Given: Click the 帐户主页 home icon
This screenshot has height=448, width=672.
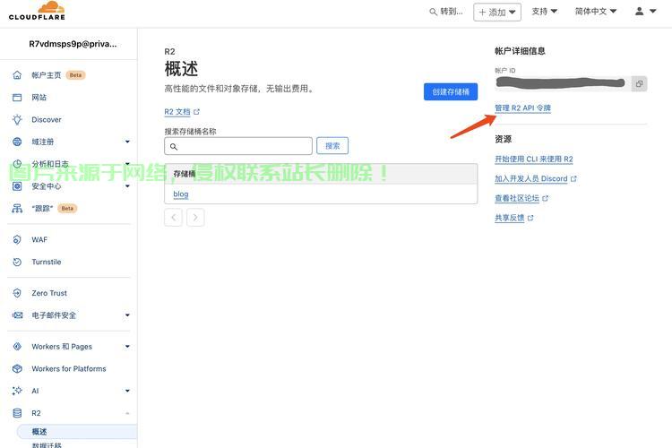Looking at the screenshot, I should tap(17, 75).
